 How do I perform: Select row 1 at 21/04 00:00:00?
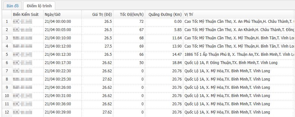coord(148,22)
